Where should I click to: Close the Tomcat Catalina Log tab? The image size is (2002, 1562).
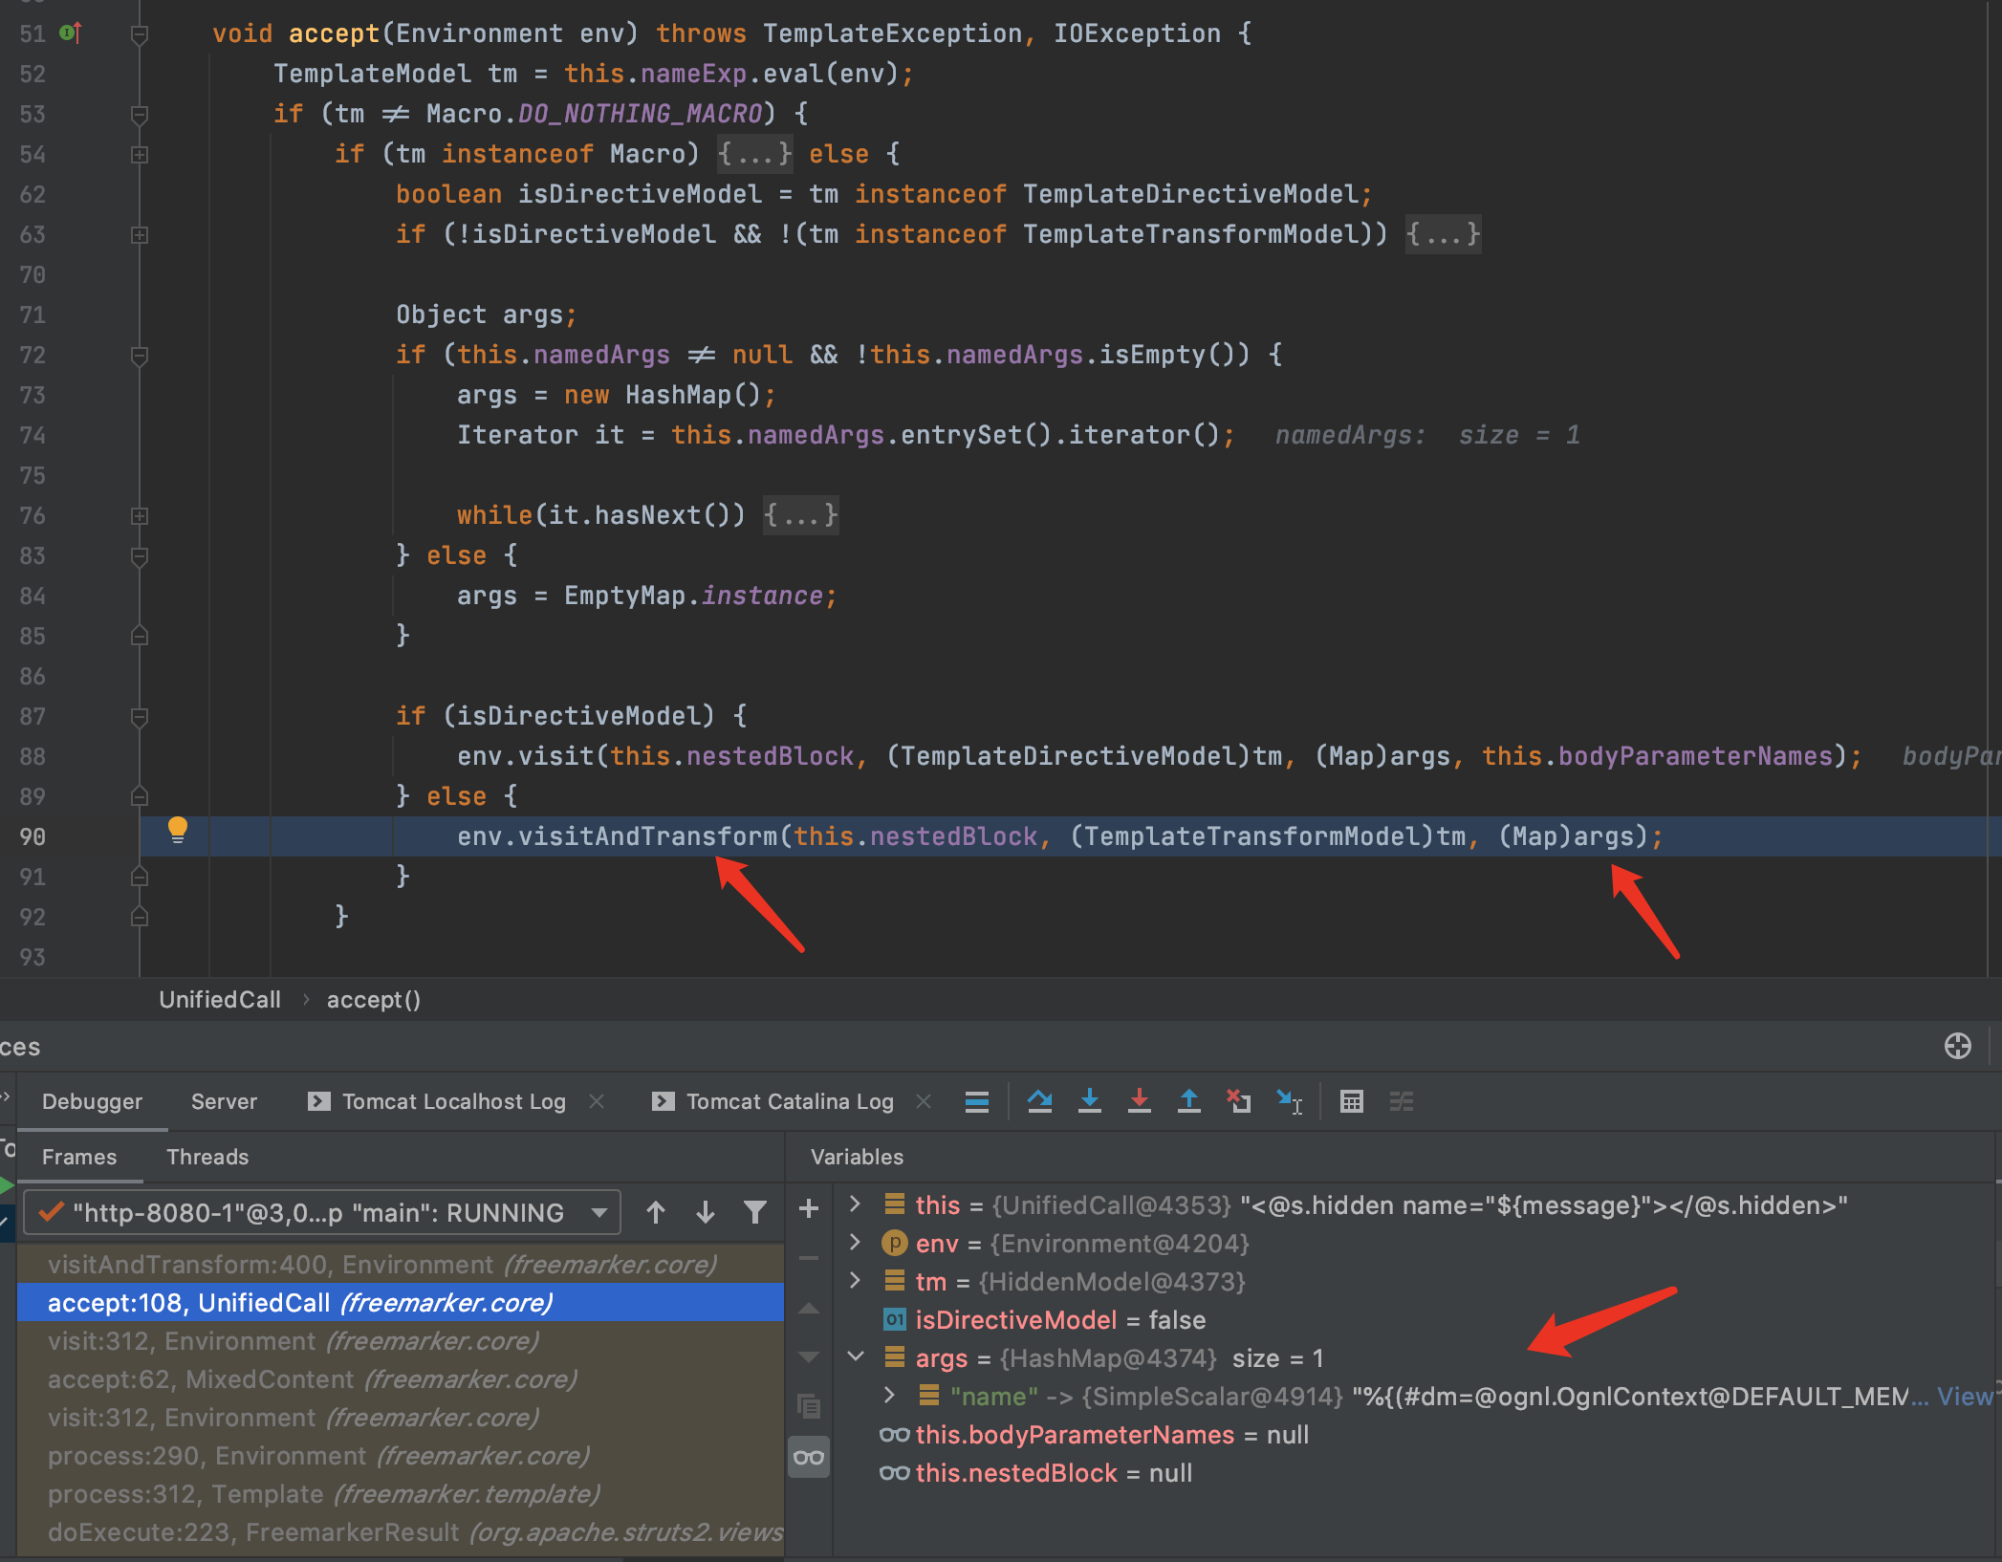coord(924,1101)
